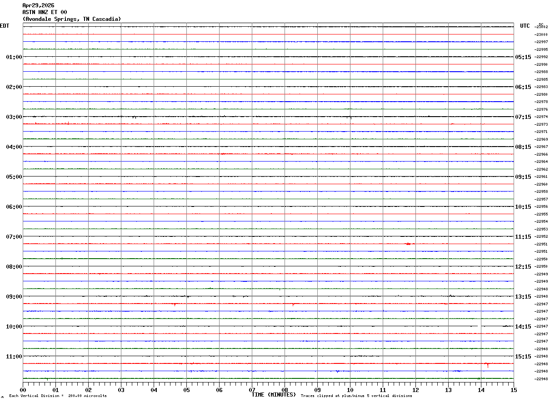Click the 11:15 UTC row label
This screenshot has width=550, height=402.
tap(523, 237)
